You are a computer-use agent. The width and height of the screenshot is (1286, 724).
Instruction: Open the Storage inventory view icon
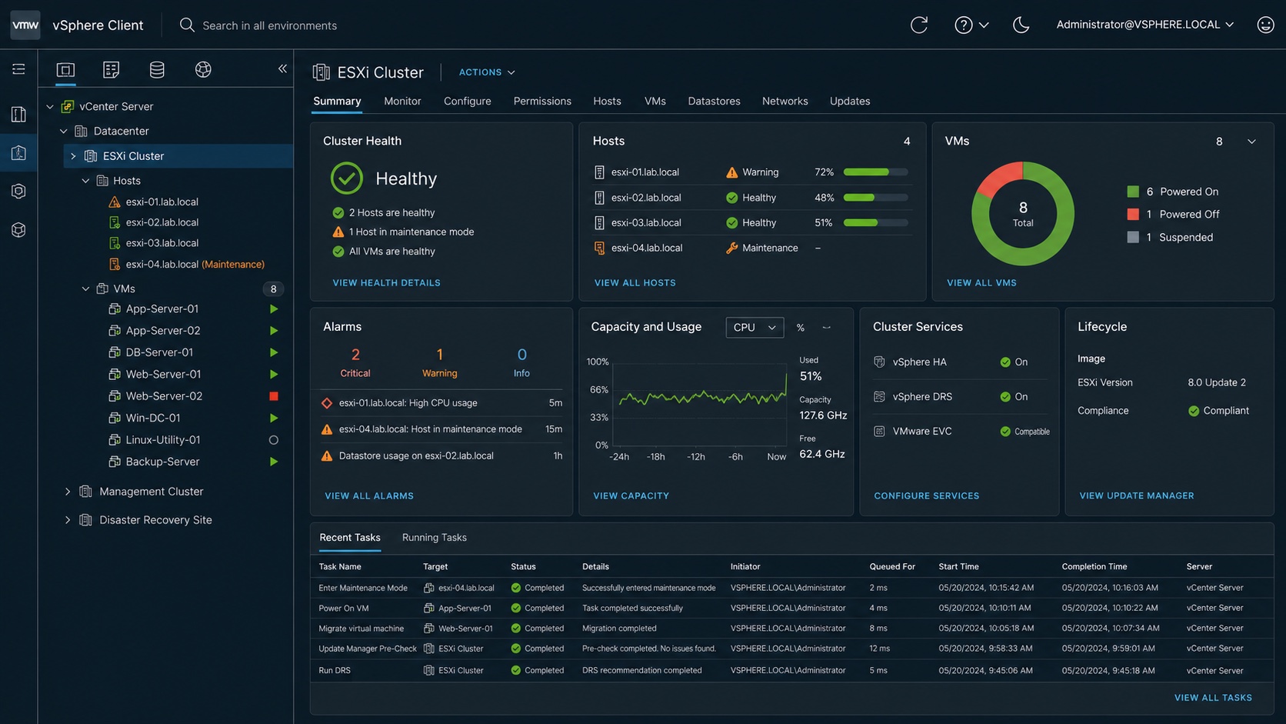pos(157,70)
